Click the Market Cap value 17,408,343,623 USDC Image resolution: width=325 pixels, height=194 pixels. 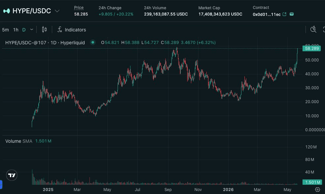pos(220,14)
